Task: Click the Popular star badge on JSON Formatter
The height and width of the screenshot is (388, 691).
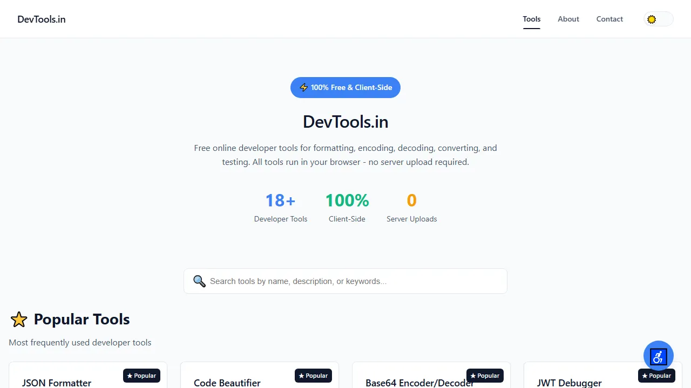Action: [141, 376]
